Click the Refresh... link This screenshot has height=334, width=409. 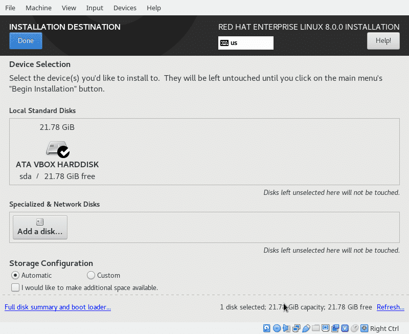(x=391, y=307)
